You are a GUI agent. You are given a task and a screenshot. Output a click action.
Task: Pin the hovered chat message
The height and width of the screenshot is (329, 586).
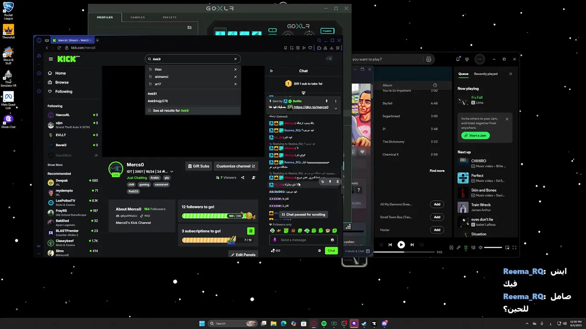[330, 182]
